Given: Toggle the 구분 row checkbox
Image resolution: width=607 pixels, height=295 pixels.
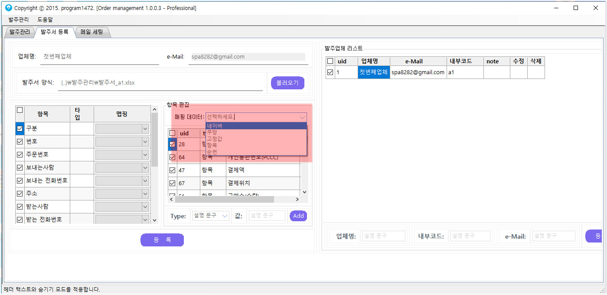Looking at the screenshot, I should [20, 128].
